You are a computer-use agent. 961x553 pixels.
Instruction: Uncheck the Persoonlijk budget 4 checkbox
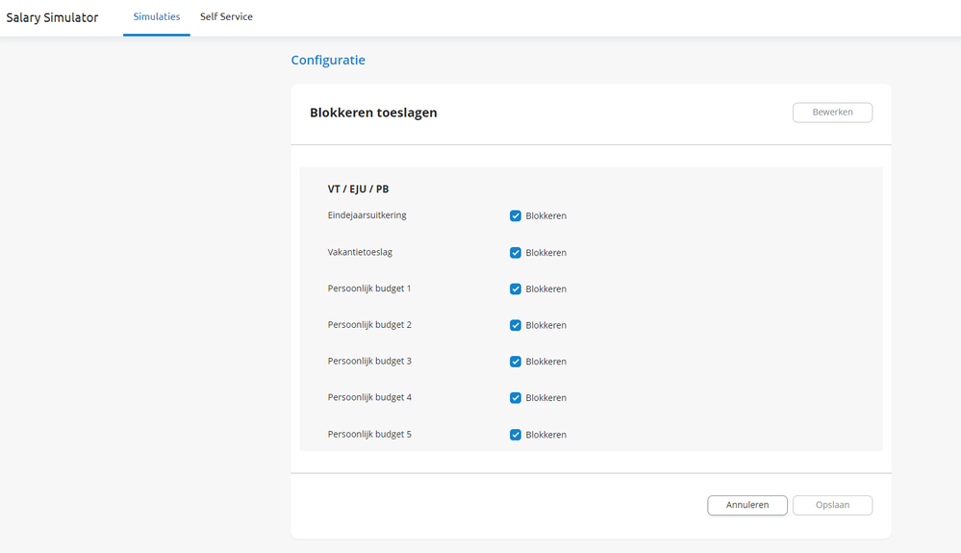(516, 398)
